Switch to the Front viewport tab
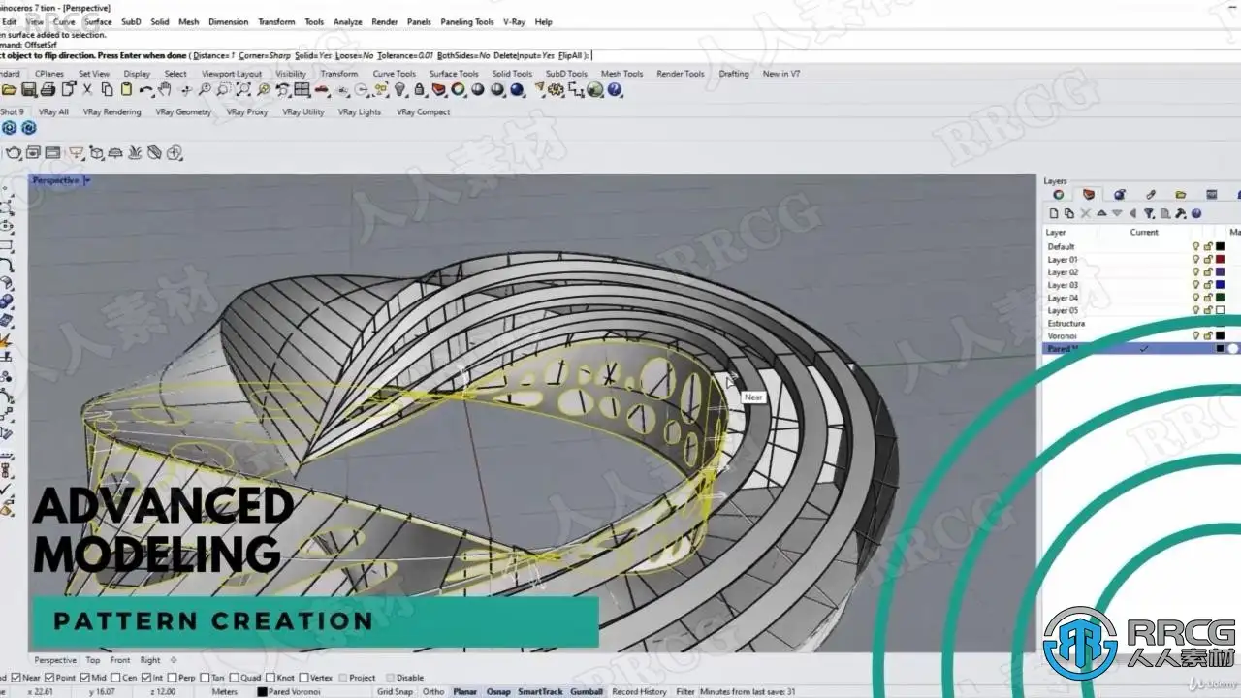 click(120, 660)
